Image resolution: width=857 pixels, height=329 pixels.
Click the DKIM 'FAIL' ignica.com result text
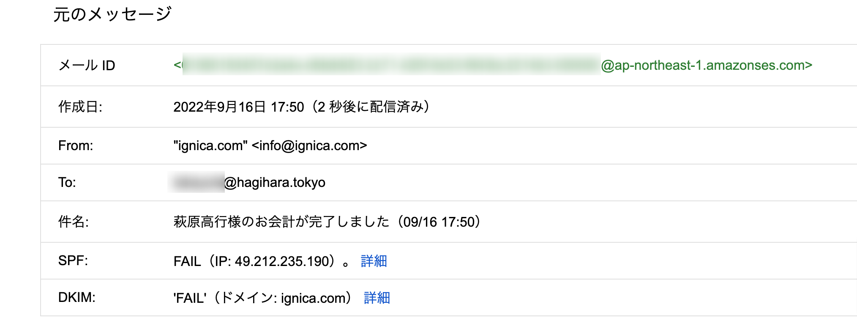click(x=262, y=298)
